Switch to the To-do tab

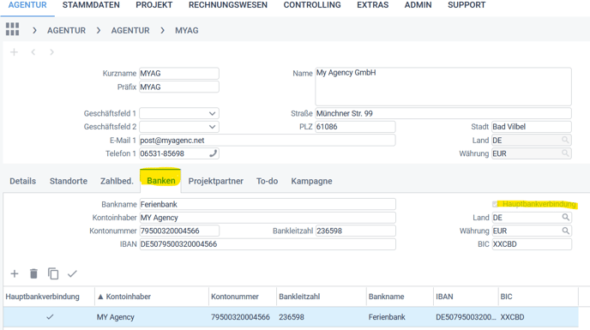point(268,181)
